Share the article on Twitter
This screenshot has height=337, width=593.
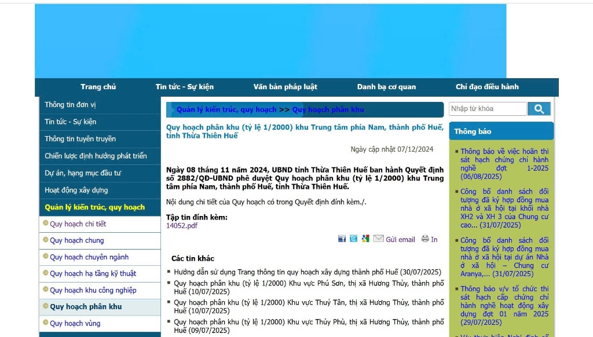click(x=354, y=239)
